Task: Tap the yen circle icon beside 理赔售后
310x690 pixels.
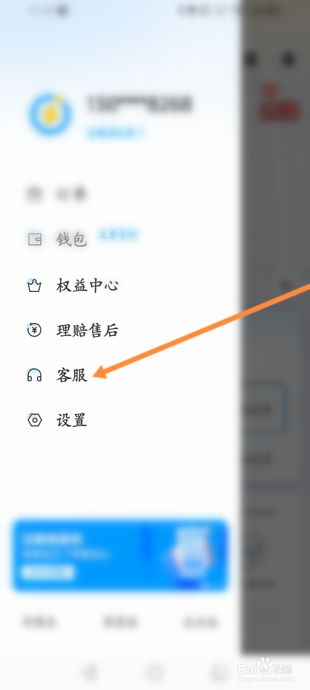Action: tap(34, 330)
